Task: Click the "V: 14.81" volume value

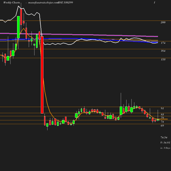Action: coord(165,143)
